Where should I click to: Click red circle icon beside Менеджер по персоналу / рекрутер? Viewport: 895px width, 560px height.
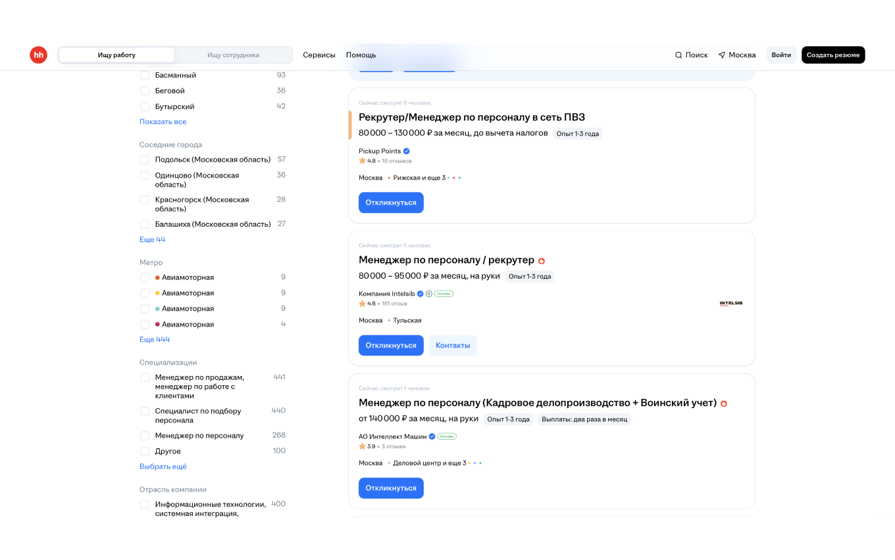coord(542,261)
